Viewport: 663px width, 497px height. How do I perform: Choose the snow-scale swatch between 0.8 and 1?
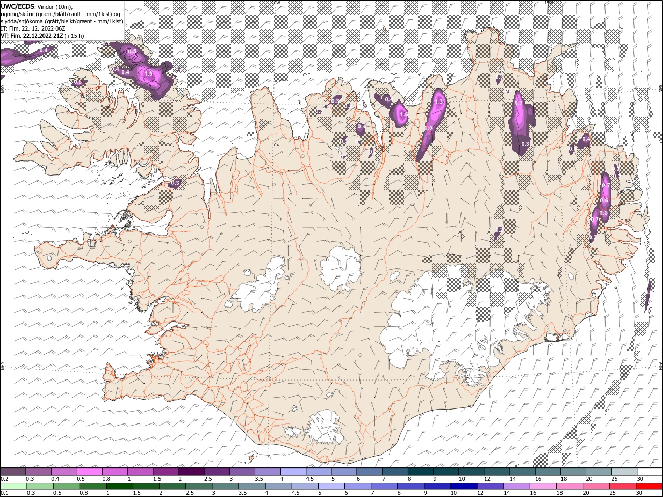[114, 472]
